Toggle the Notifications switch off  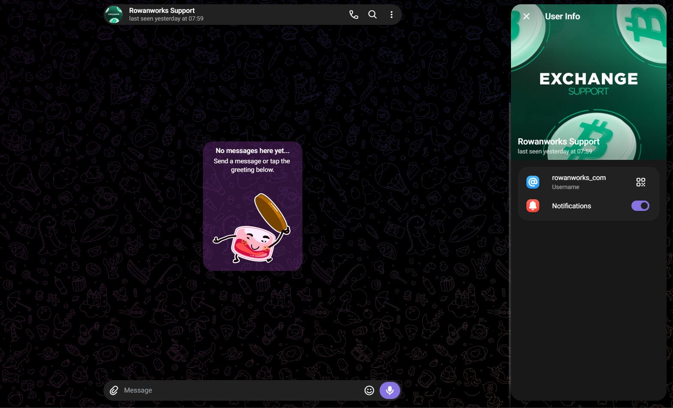click(640, 206)
